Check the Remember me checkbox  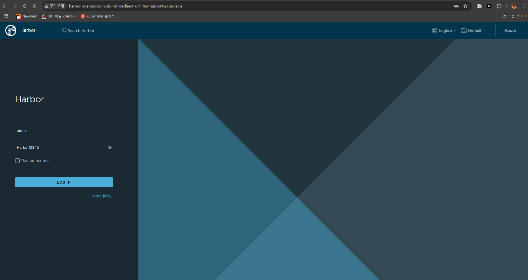pyautogui.click(x=17, y=161)
